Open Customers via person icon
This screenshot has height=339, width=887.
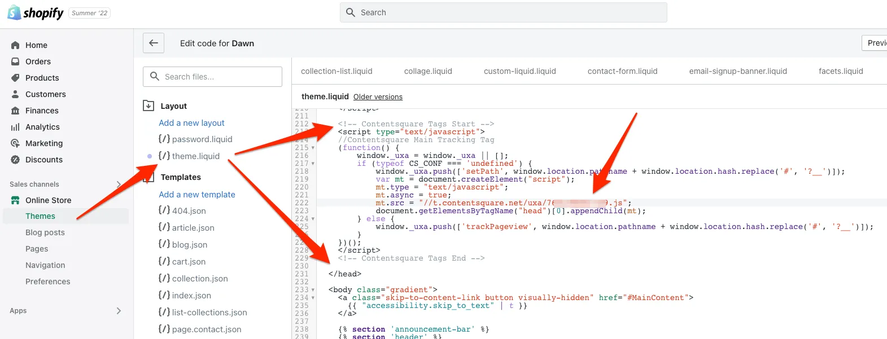point(15,94)
